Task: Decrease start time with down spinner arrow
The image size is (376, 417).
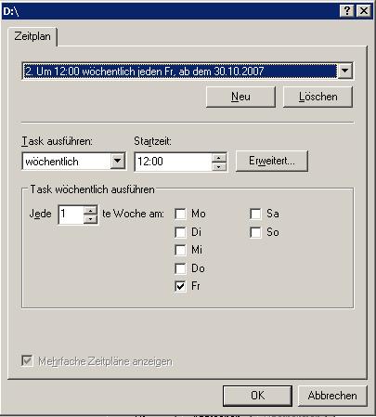Action: point(219,166)
